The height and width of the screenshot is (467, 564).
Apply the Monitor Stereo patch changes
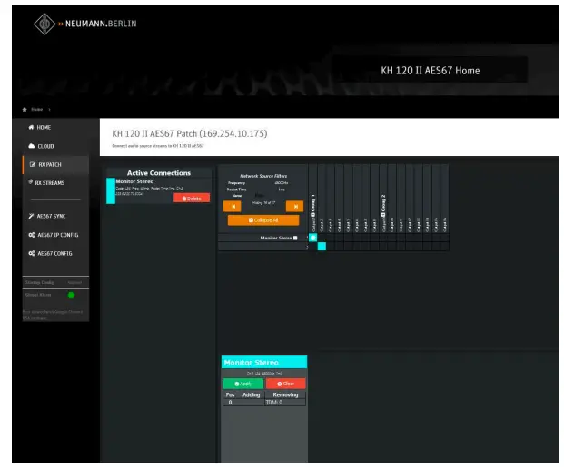(x=242, y=384)
